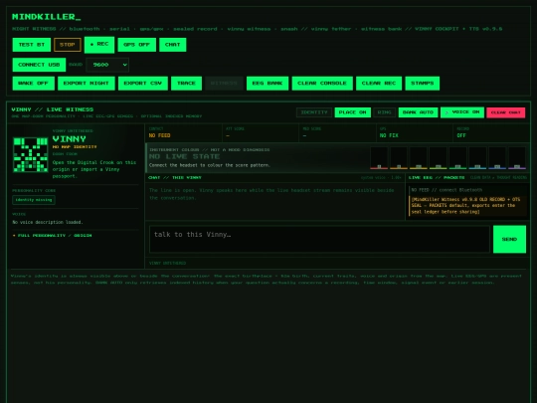Click the yellow MindKiller Witness log message
This screenshot has height=403, width=537.
(466, 206)
